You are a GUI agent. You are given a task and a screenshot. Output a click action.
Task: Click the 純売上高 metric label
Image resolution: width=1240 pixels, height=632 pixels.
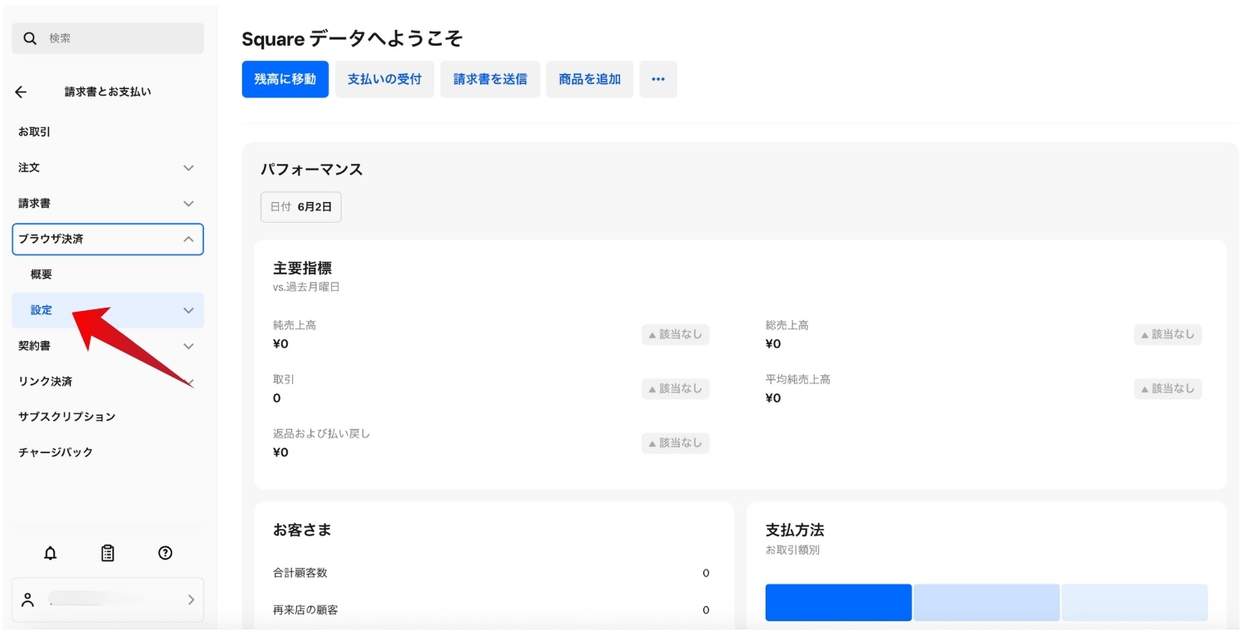(x=295, y=325)
